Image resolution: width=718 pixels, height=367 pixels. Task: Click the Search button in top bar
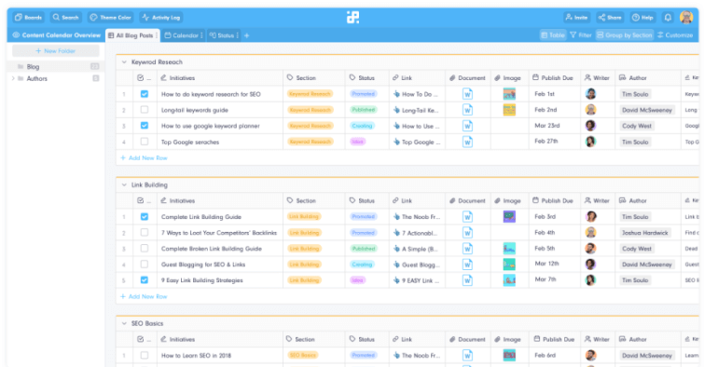pos(65,18)
